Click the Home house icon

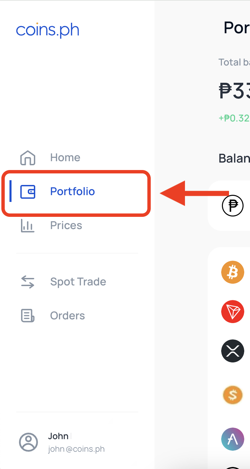pyautogui.click(x=28, y=158)
